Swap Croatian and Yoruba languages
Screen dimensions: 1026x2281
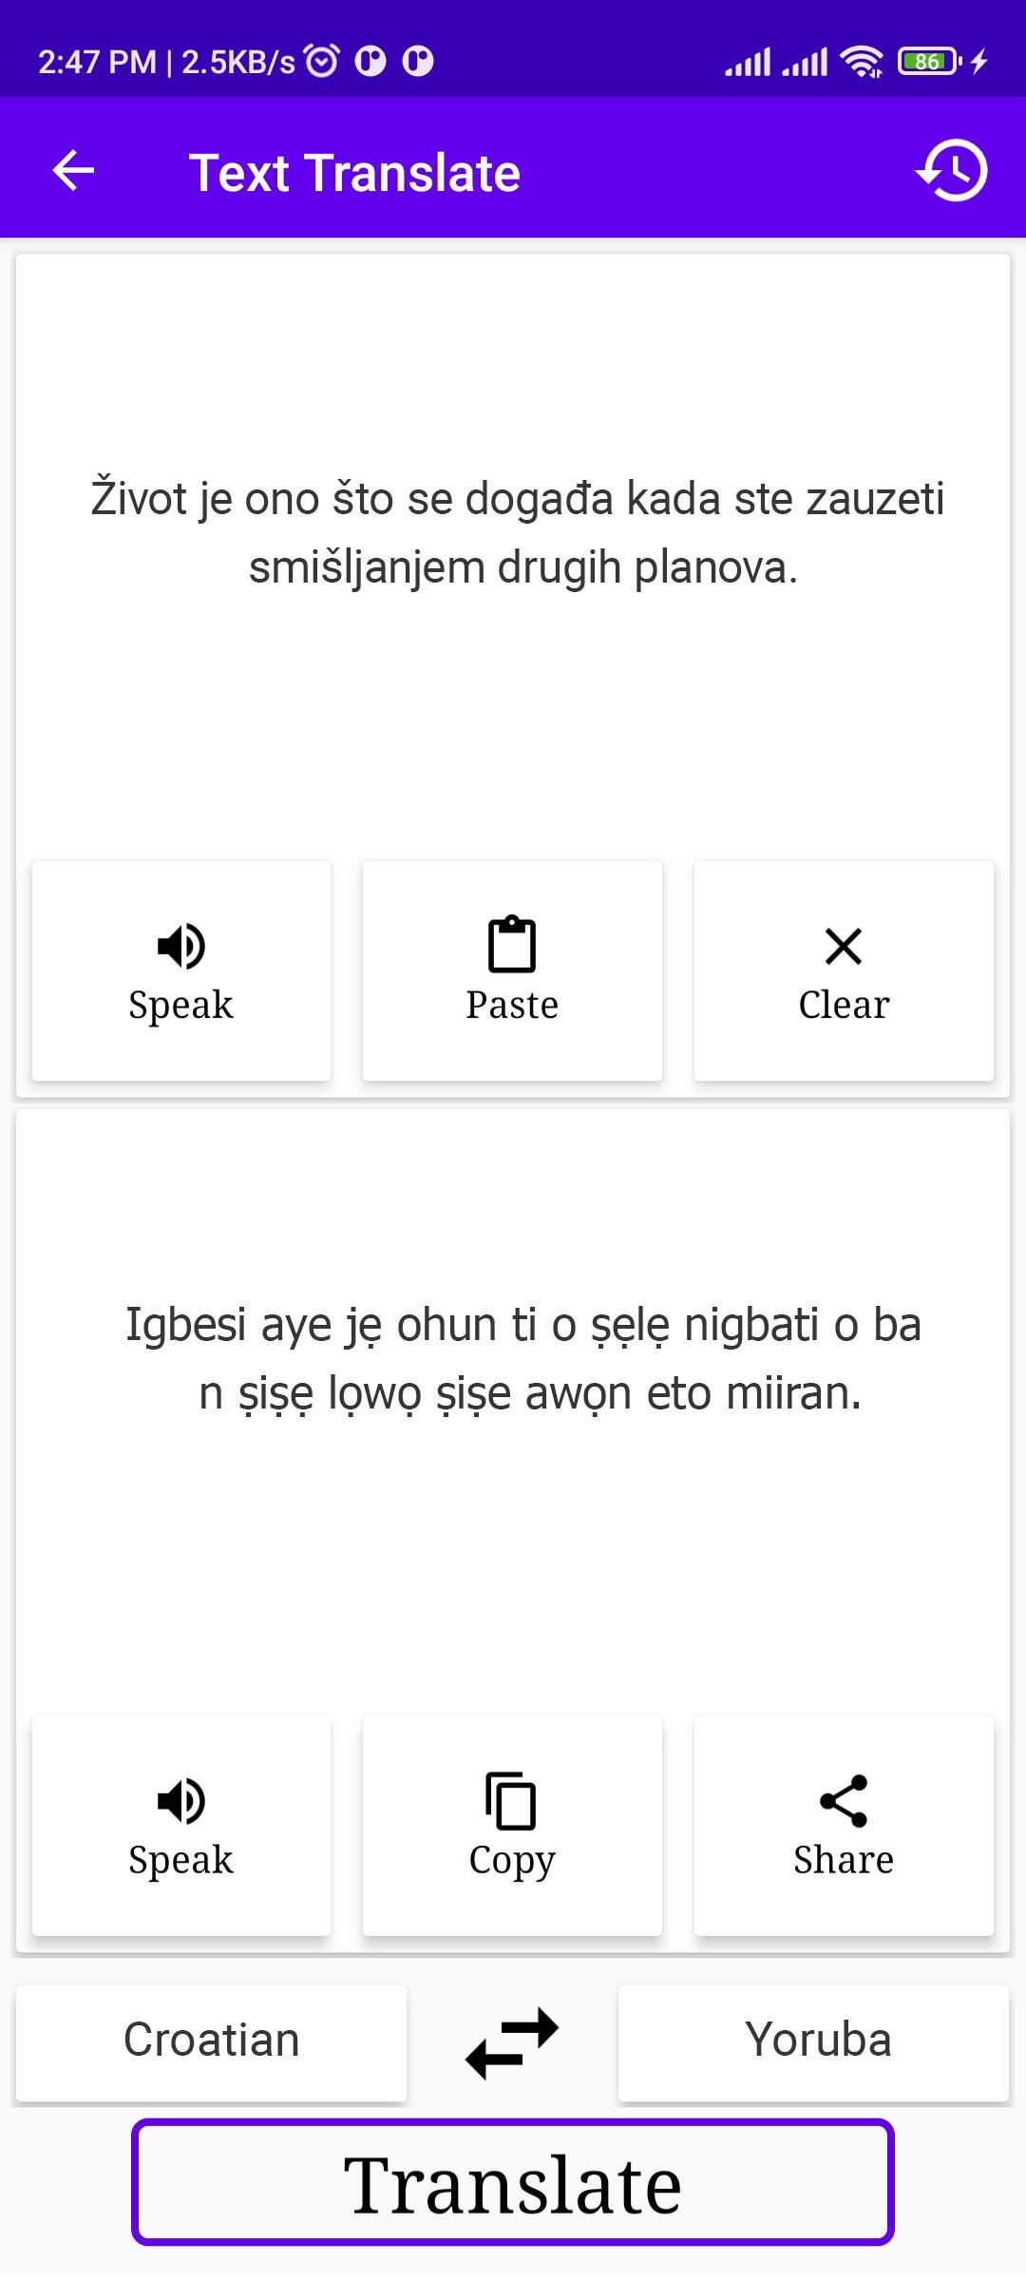point(512,2042)
